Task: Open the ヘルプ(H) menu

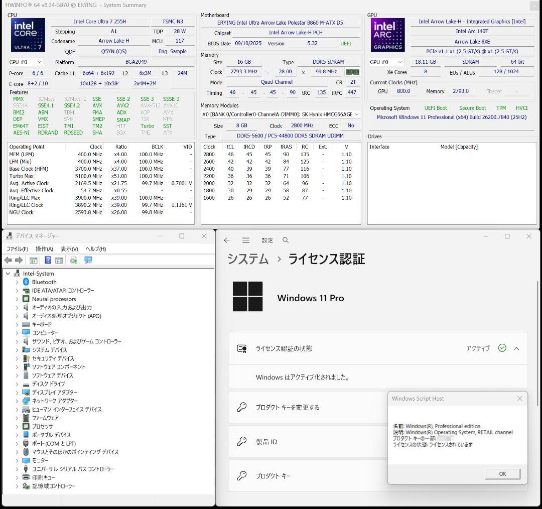Action: point(95,249)
